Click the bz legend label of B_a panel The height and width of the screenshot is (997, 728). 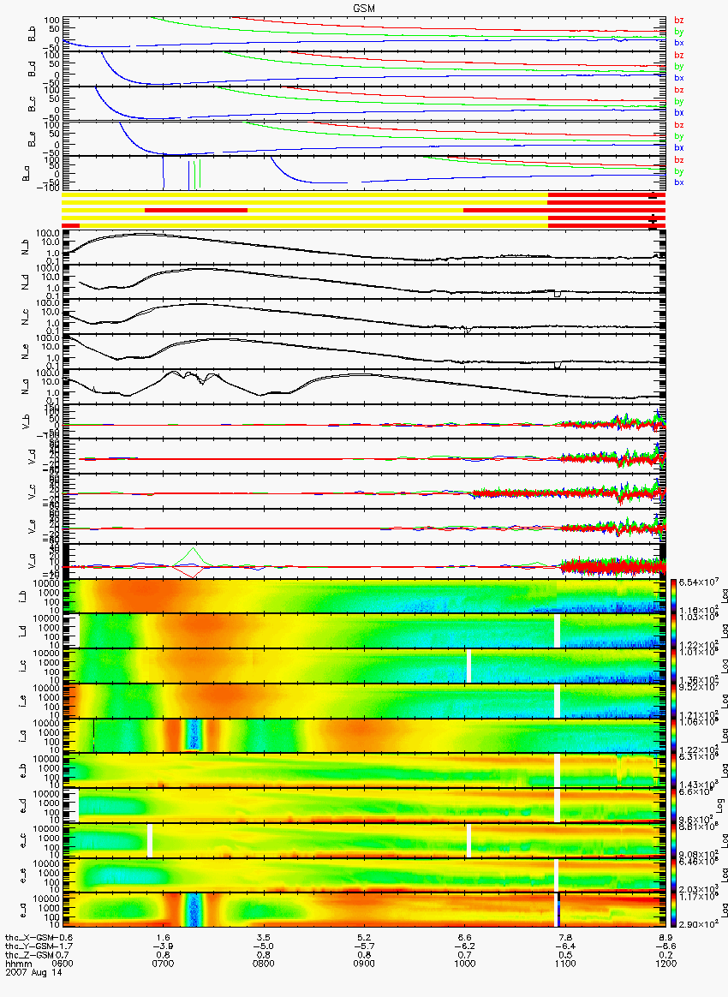pos(679,160)
